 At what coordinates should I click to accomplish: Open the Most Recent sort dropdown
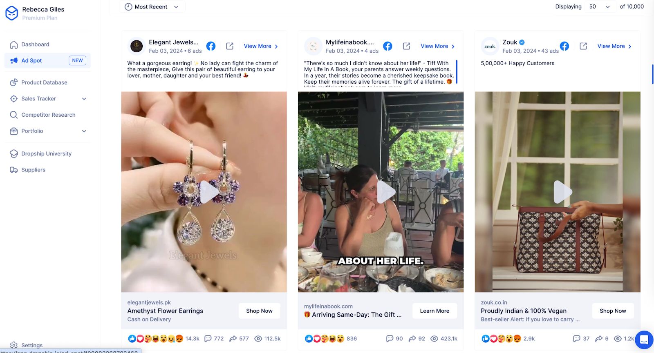152,7
